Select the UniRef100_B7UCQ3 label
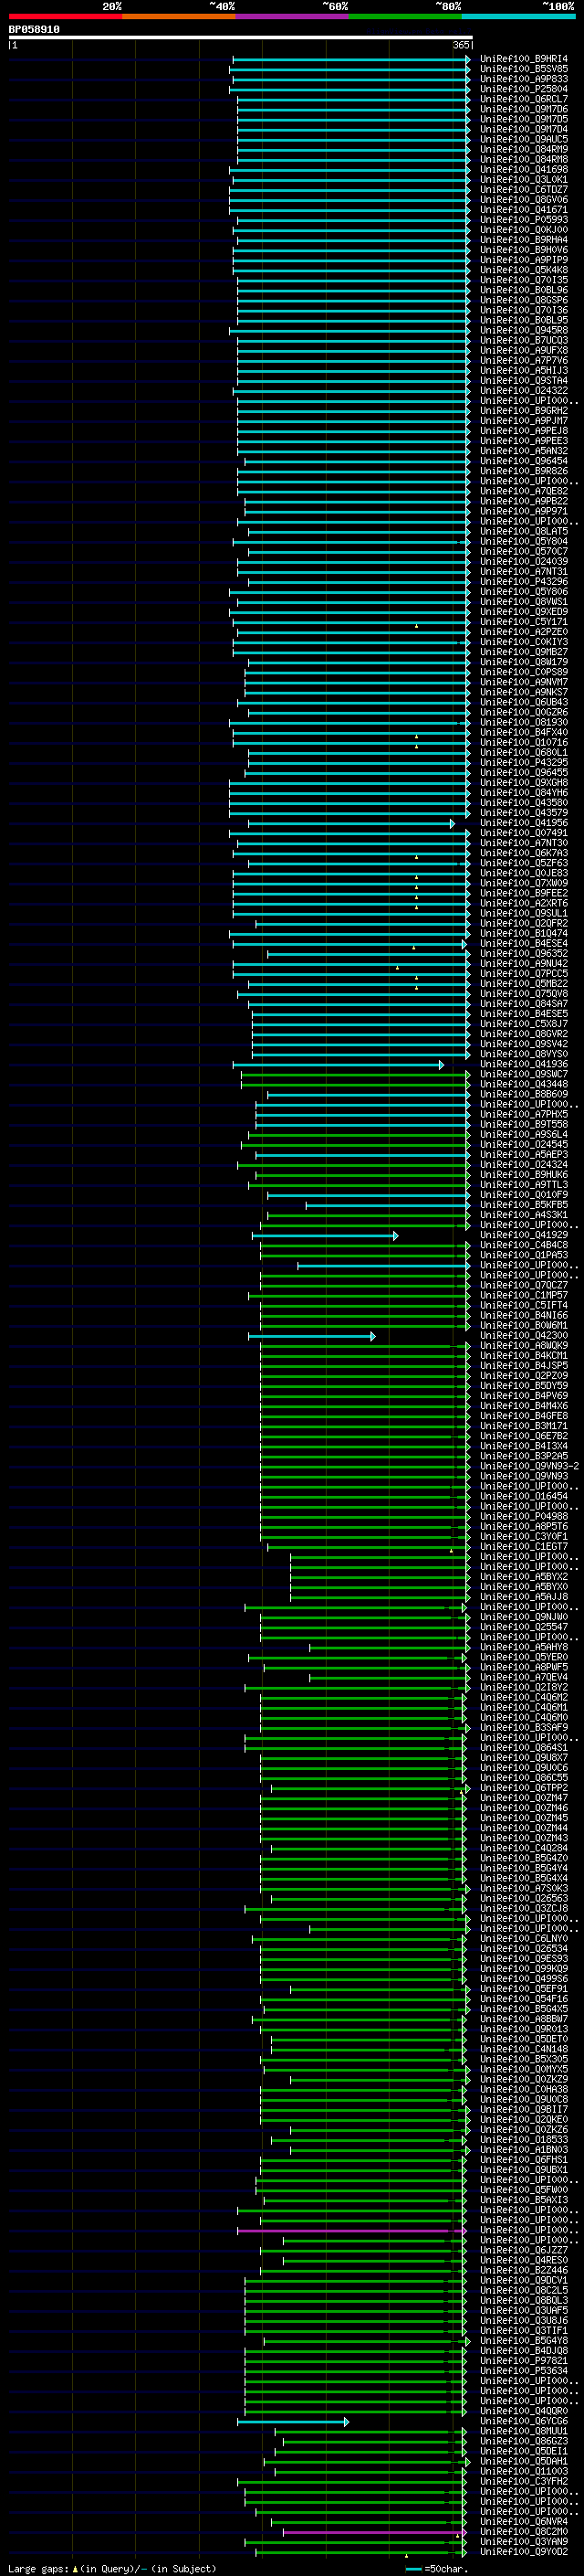584x2576 pixels. [x=524, y=340]
